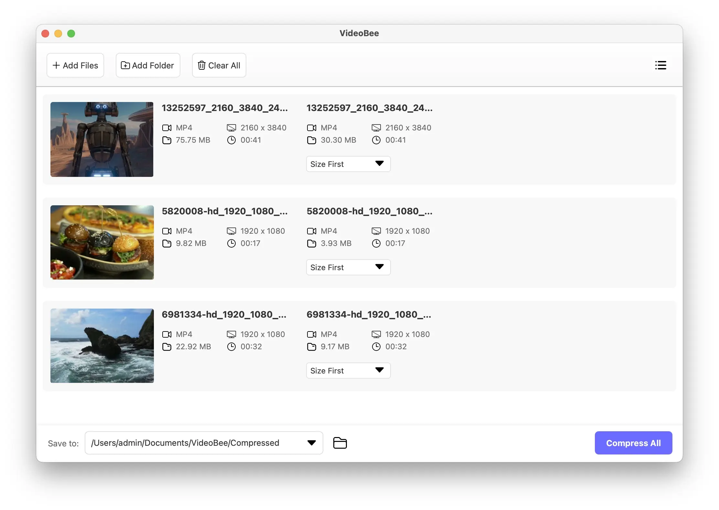Click the 30.30 MB output size folder icon
Viewport: 719px width, 510px height.
coord(311,140)
